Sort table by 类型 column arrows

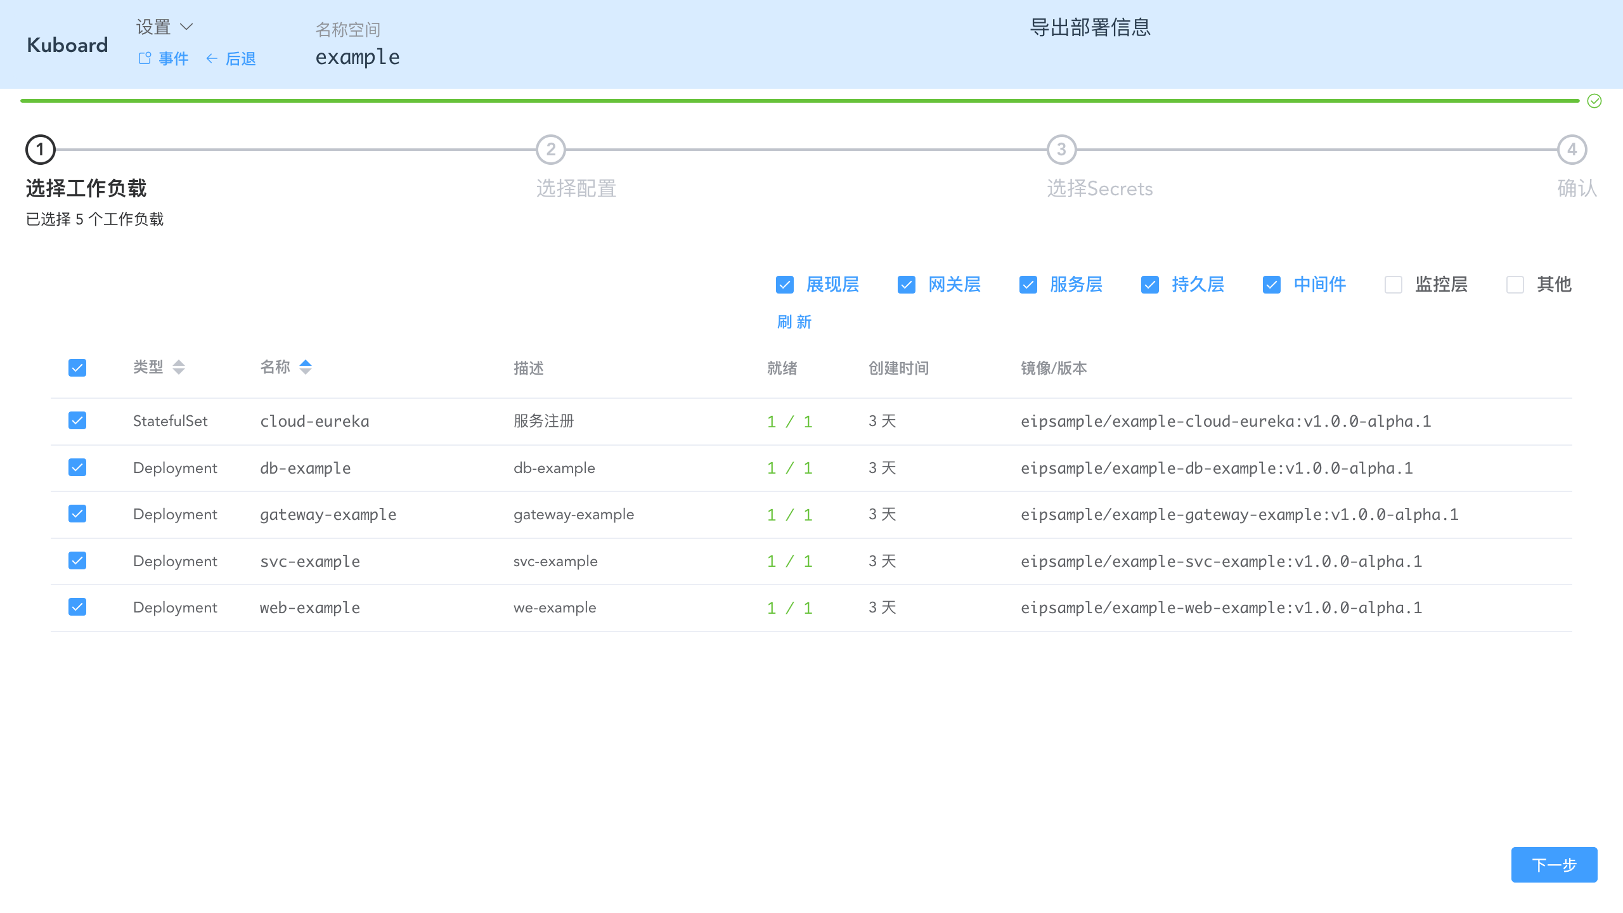(x=179, y=368)
